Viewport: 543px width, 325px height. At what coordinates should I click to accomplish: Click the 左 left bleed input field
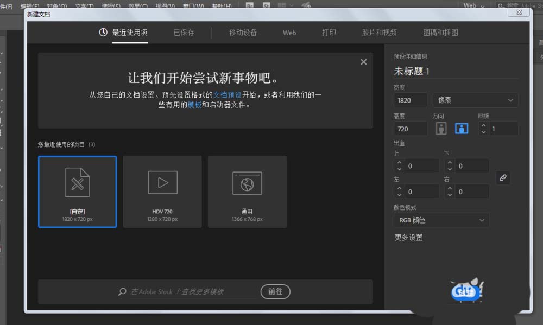click(x=422, y=192)
